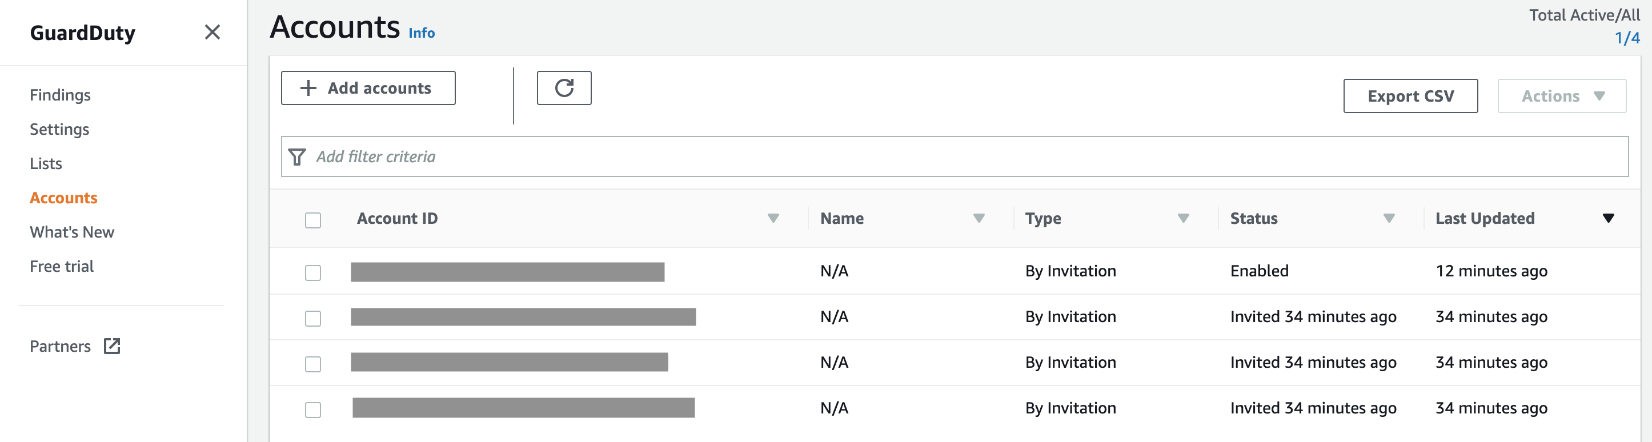Screen dimensions: 1652x442
Task: Go to Free trial page
Action: pos(62,267)
